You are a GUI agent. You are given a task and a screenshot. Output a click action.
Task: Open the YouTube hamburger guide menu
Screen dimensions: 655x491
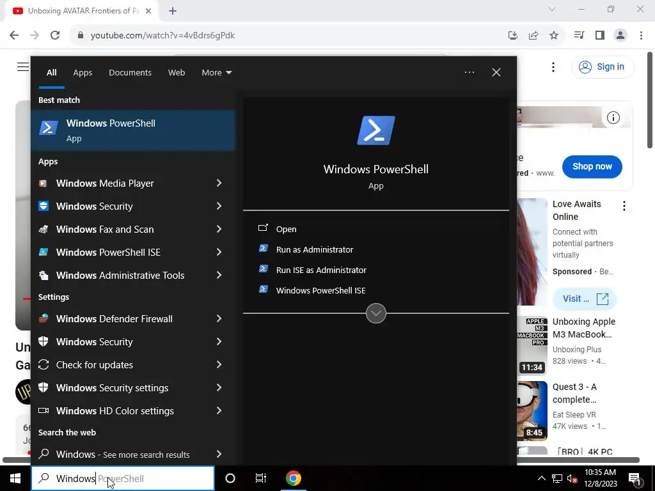(x=23, y=66)
